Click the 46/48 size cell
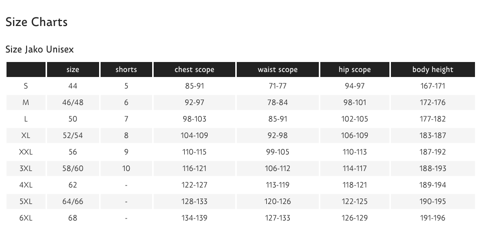The image size is (485, 241). click(x=73, y=102)
